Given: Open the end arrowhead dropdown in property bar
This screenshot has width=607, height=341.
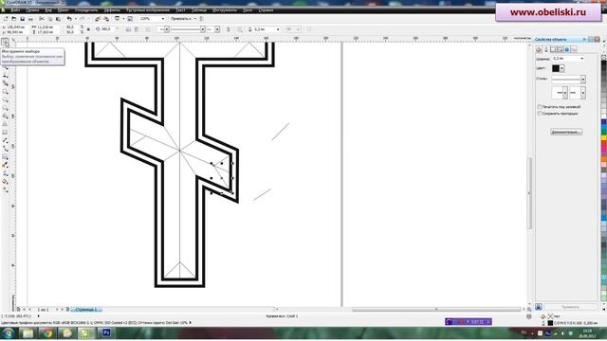Looking at the screenshot, I should pyautogui.click(x=217, y=29).
